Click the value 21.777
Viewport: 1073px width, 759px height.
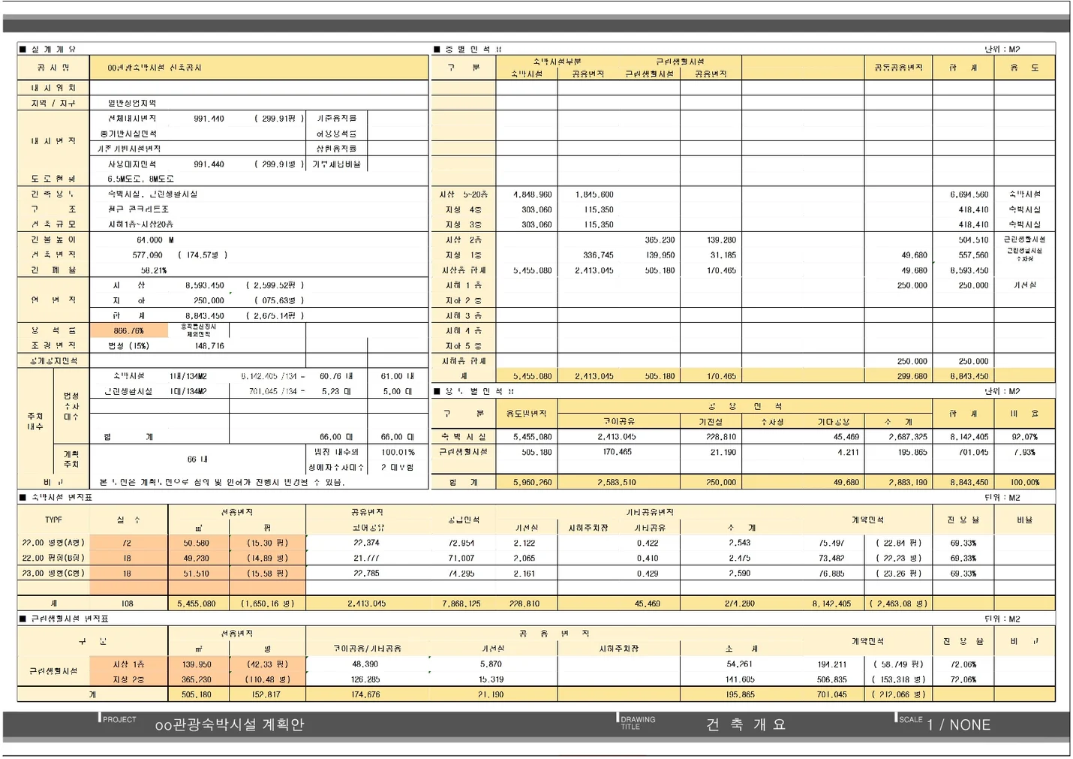[x=366, y=559]
